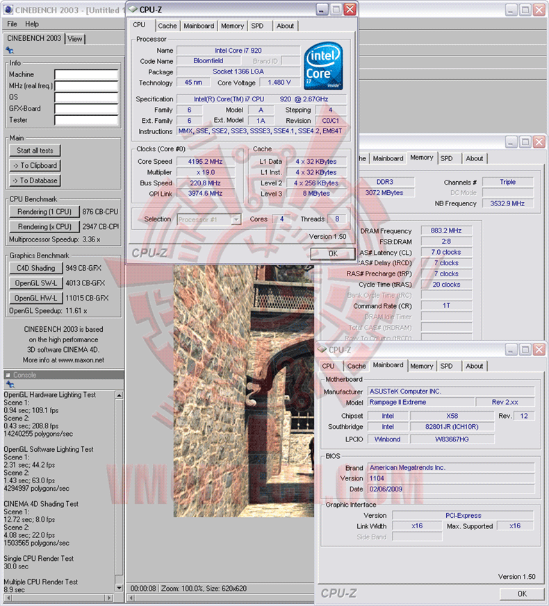Close the front CPU-Z window
The image size is (549, 606).
tap(350, 9)
